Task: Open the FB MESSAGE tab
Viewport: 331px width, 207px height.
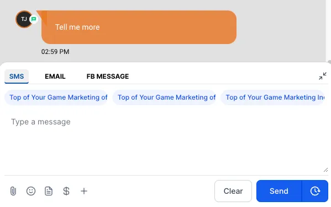Action: (x=108, y=77)
